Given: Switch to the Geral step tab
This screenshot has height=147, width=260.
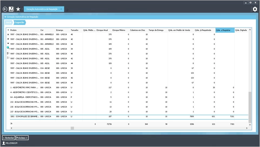Looking at the screenshot, I should [x=9, y=23].
